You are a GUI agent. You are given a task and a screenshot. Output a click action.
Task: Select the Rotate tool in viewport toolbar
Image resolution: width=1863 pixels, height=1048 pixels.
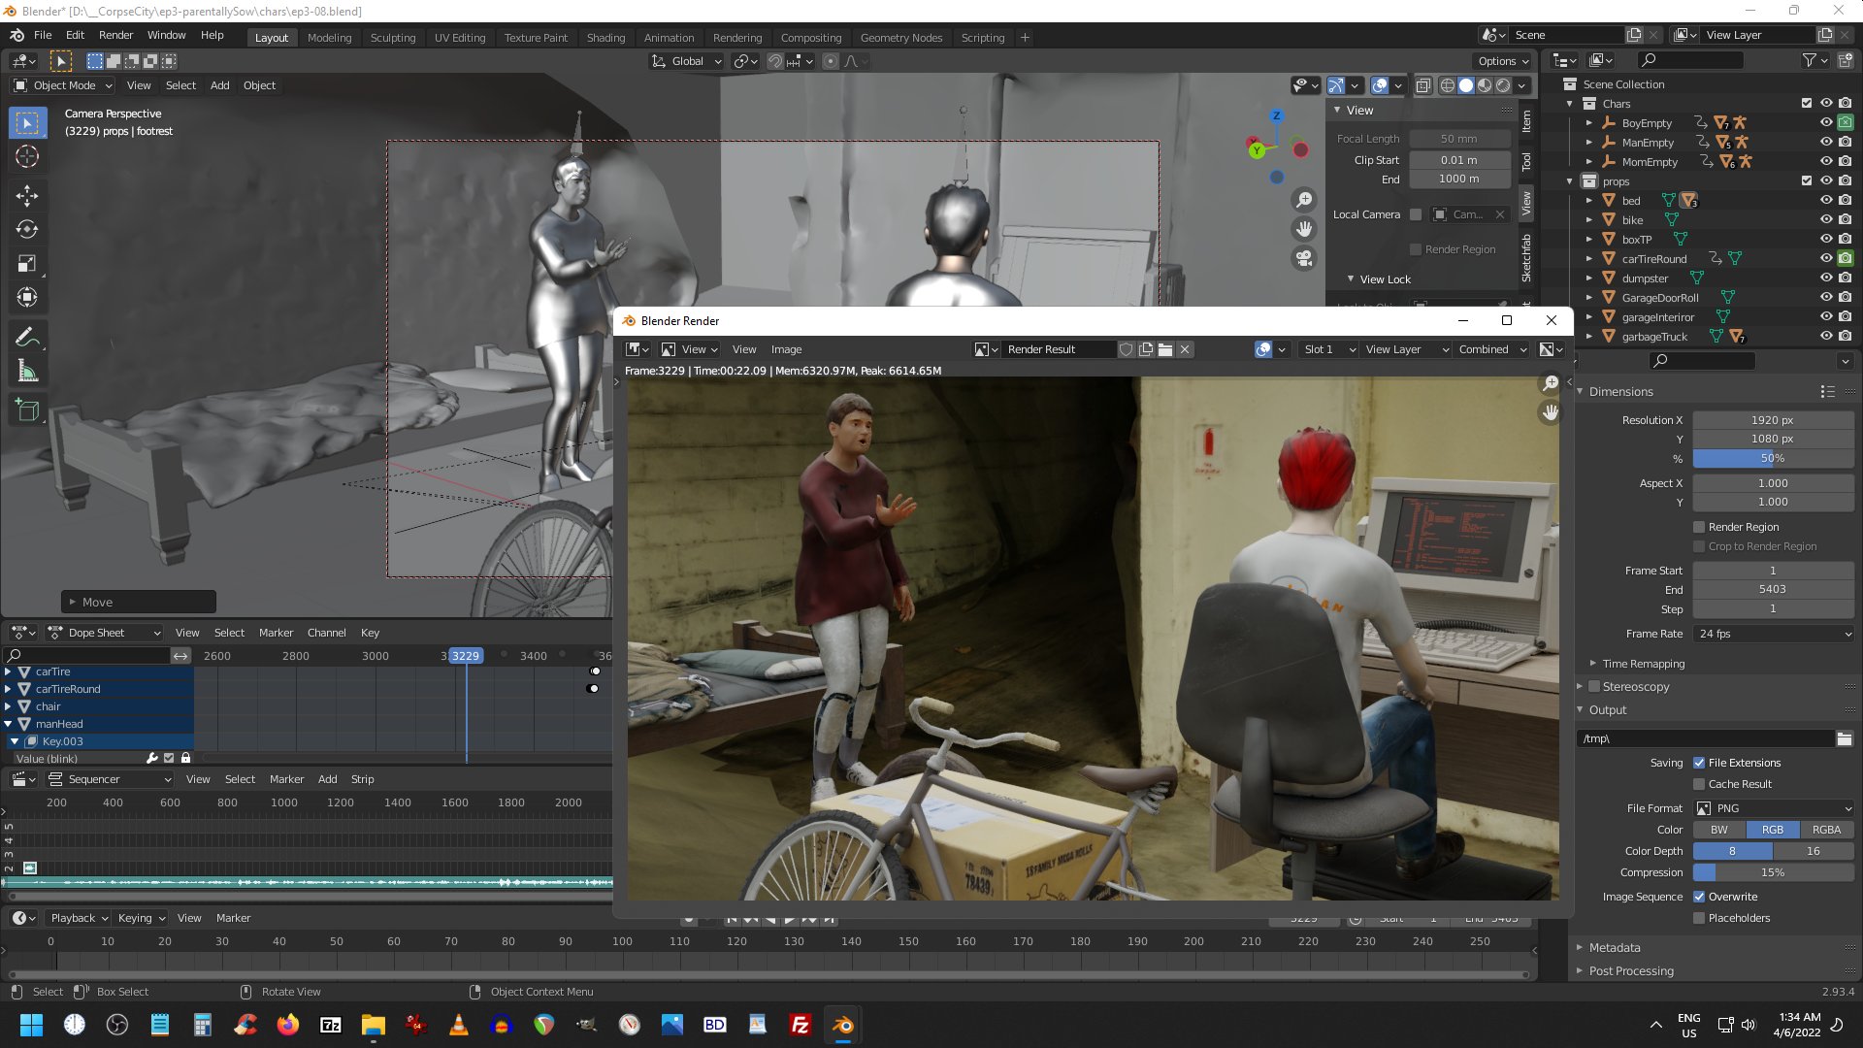[27, 230]
